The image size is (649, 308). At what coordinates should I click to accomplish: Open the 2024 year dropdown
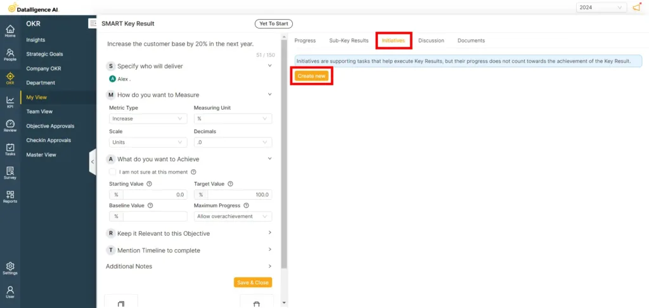pos(601,8)
